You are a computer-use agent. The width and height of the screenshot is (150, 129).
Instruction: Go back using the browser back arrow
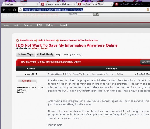4,10
